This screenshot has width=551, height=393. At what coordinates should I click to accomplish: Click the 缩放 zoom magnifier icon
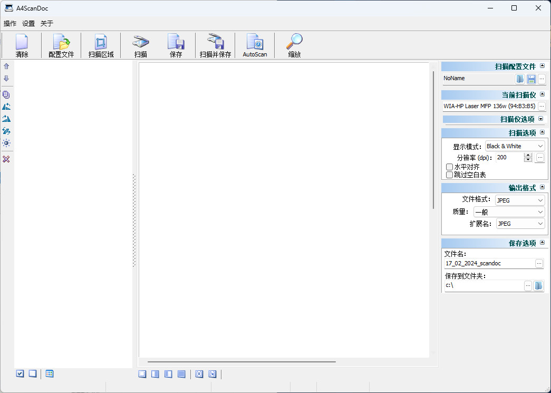tap(294, 45)
